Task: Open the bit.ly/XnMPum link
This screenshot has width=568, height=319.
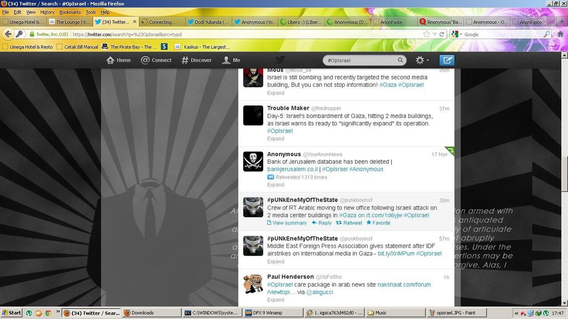Action: [396, 254]
